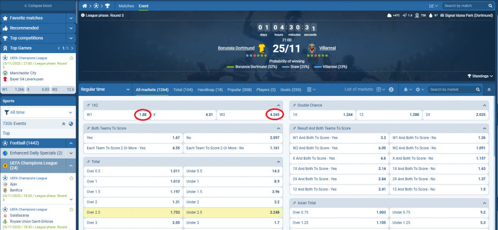Pin the Result And Both Teams To Score market
This screenshot has width=498, height=230.
click(x=294, y=128)
